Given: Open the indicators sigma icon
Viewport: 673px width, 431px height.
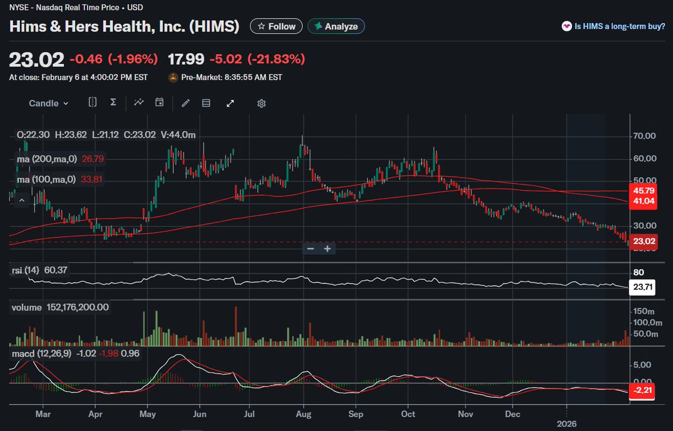Looking at the screenshot, I should (x=113, y=103).
